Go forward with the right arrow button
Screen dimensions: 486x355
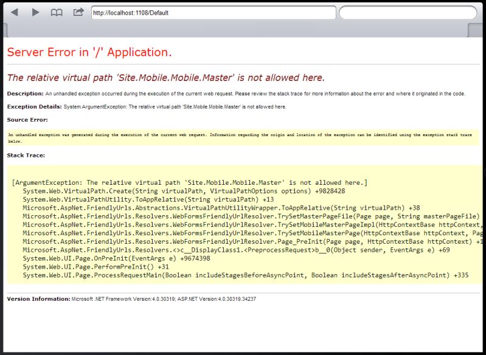[x=36, y=12]
